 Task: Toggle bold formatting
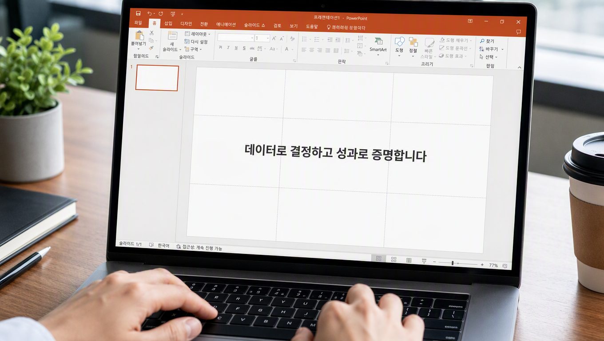click(x=220, y=48)
